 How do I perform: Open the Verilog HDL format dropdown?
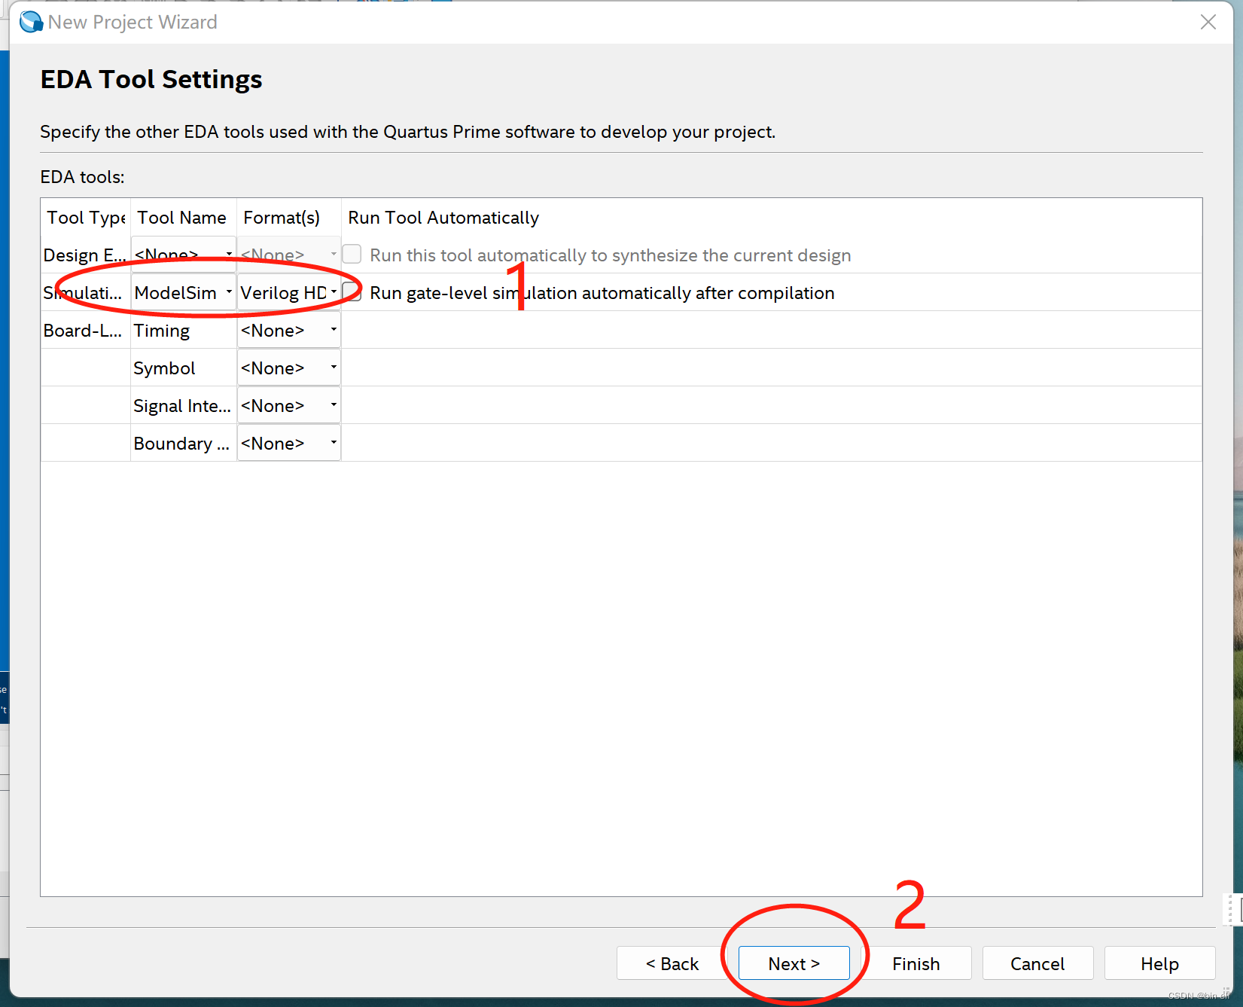[x=289, y=292]
